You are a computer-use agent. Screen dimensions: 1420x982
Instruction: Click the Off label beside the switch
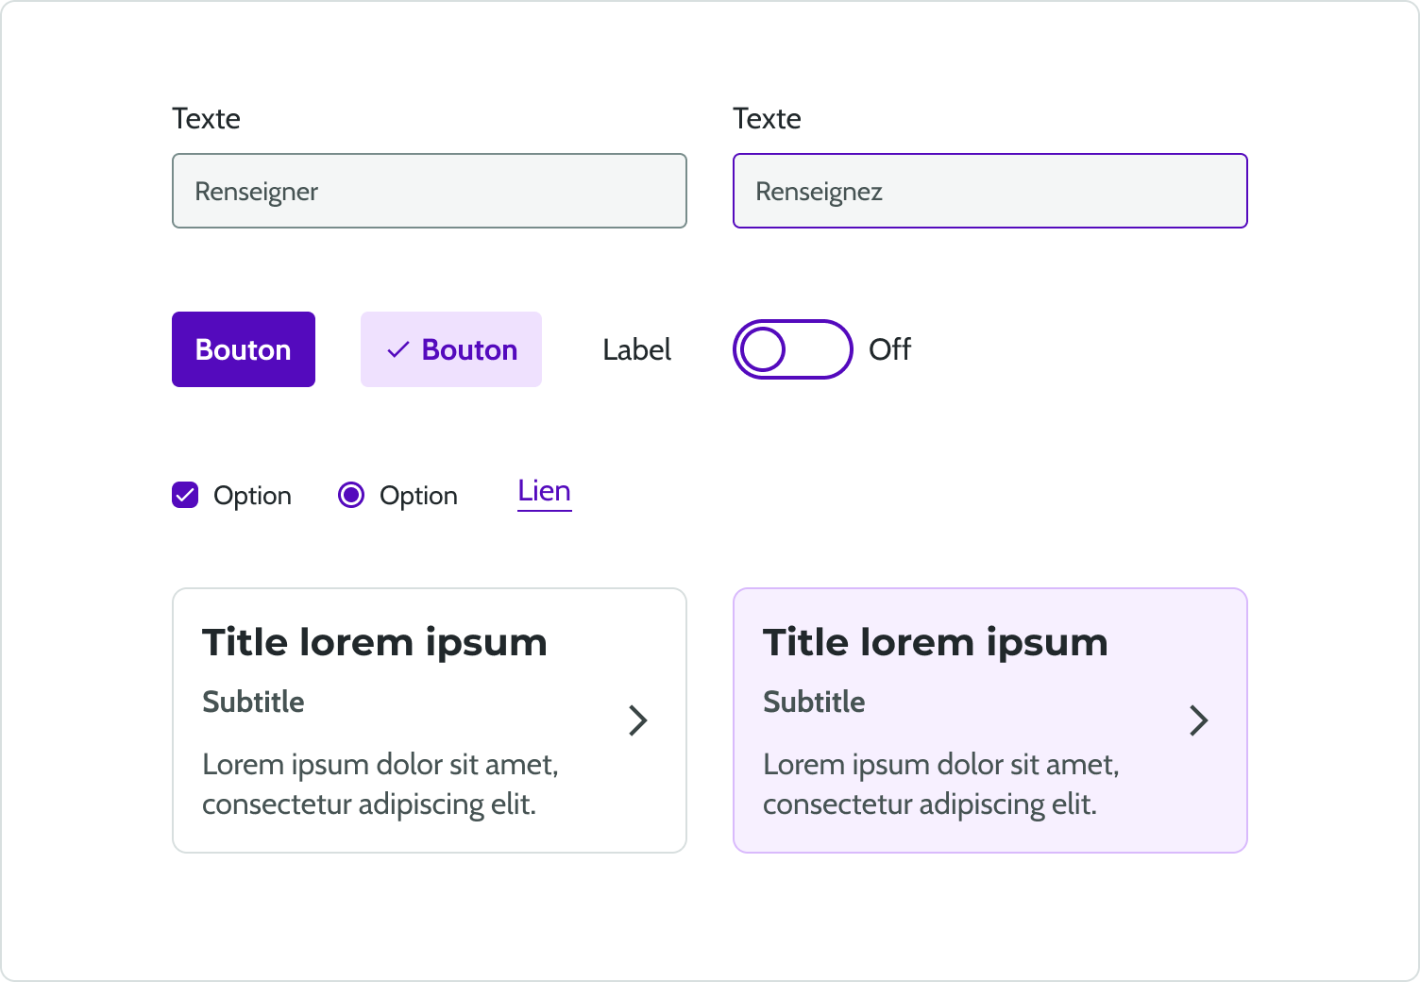pos(888,349)
